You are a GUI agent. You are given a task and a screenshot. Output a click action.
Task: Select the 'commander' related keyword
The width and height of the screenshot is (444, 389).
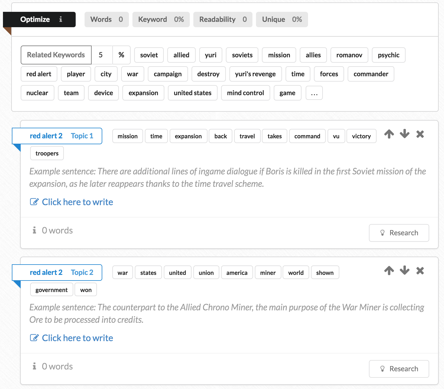click(x=371, y=74)
